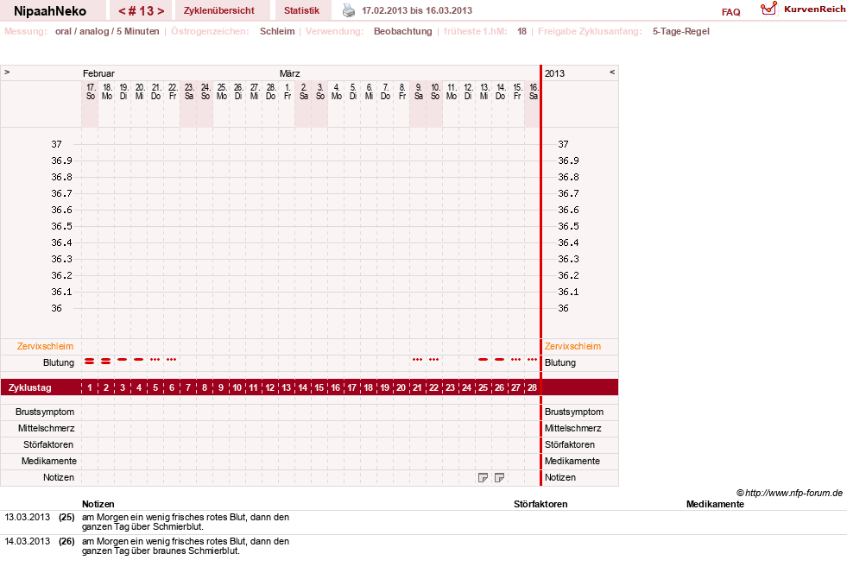847x579 pixels.
Task: Click the left Störfaktoren row label
Action: pyautogui.click(x=48, y=444)
